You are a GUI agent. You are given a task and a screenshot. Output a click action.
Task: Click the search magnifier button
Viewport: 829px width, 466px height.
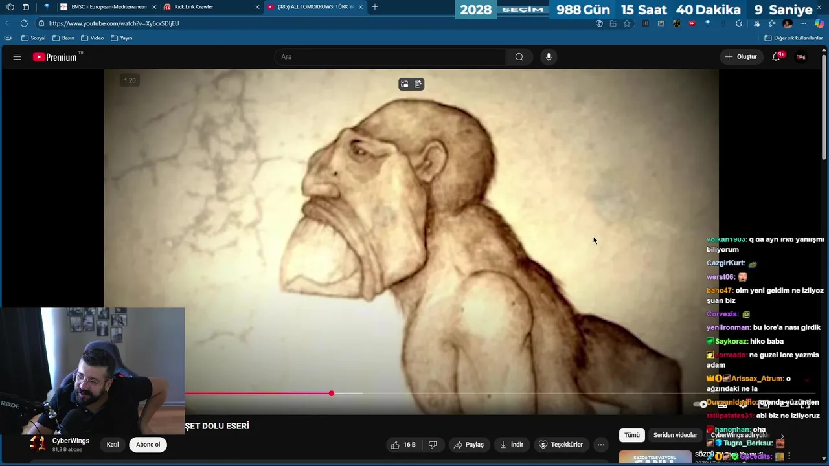pos(519,57)
